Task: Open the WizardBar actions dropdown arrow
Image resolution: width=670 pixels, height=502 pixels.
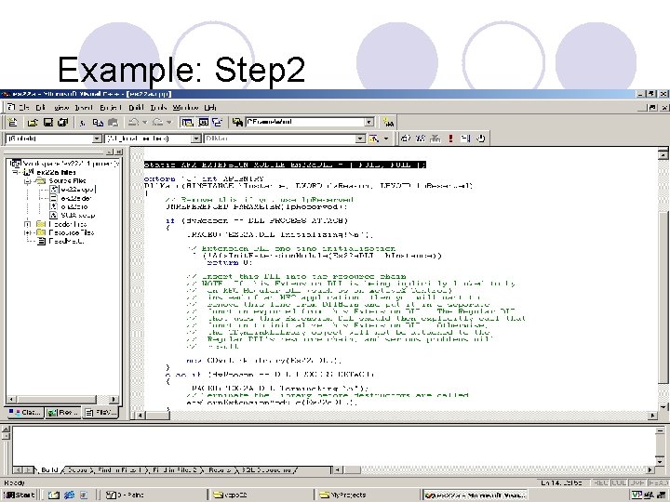Action: pyautogui.click(x=386, y=139)
